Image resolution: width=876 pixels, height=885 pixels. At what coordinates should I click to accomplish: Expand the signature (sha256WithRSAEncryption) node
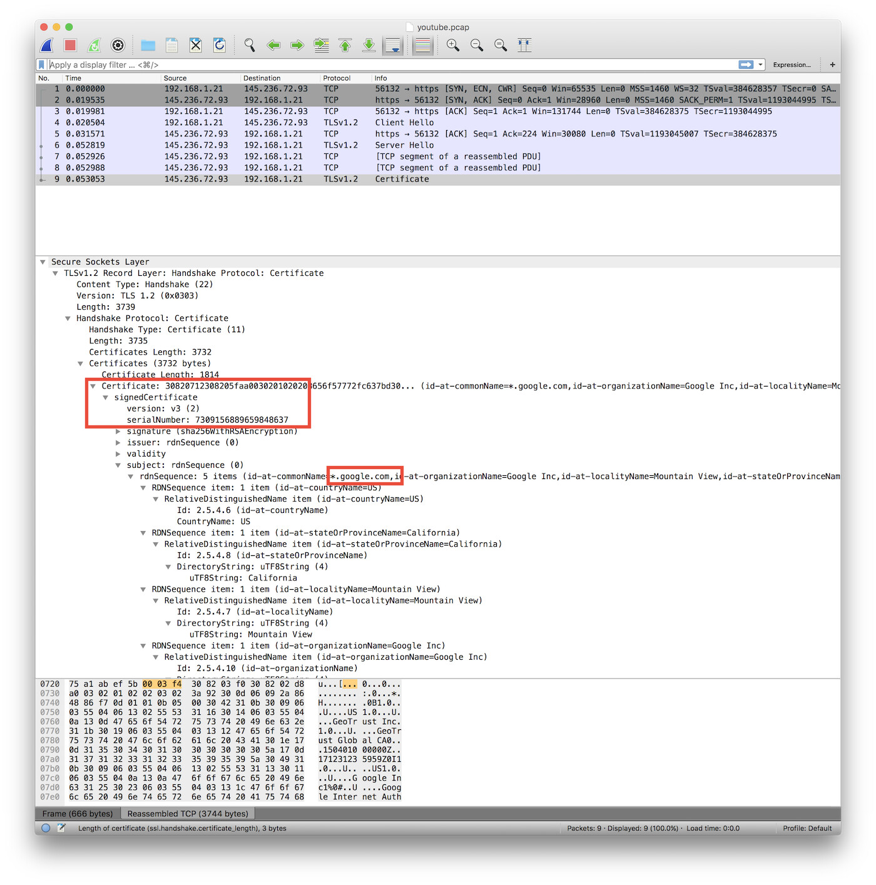tap(118, 432)
